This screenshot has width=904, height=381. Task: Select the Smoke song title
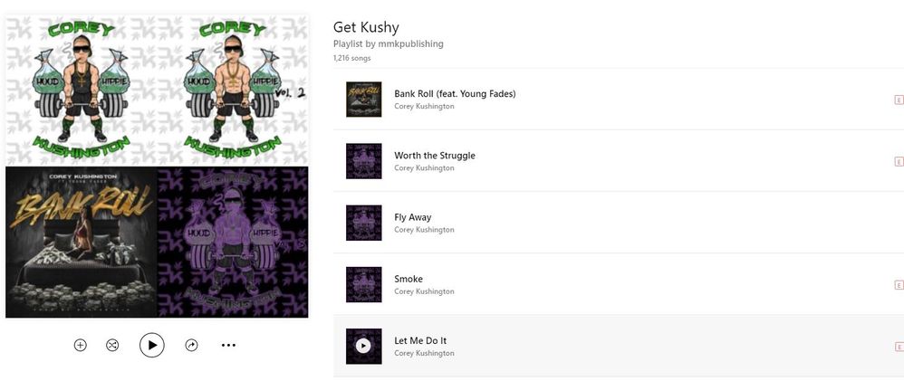[409, 279]
